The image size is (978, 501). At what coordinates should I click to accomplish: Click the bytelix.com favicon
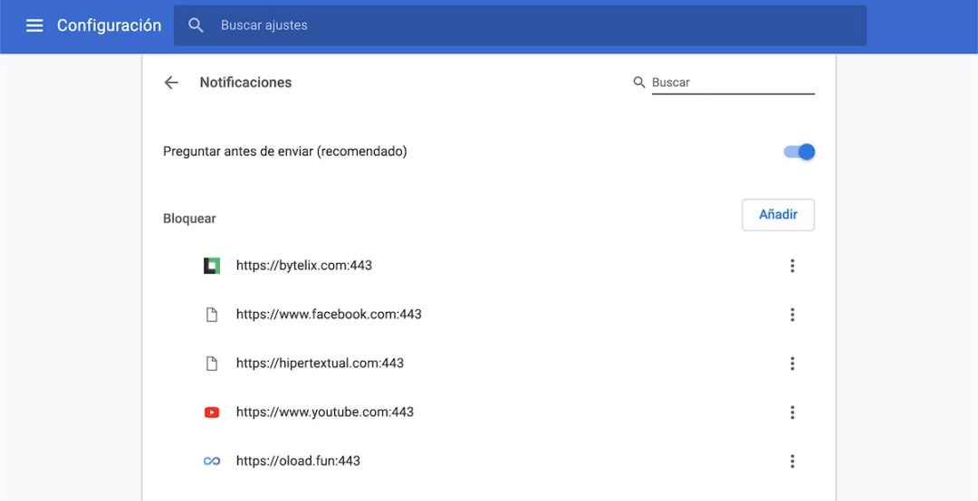212,266
